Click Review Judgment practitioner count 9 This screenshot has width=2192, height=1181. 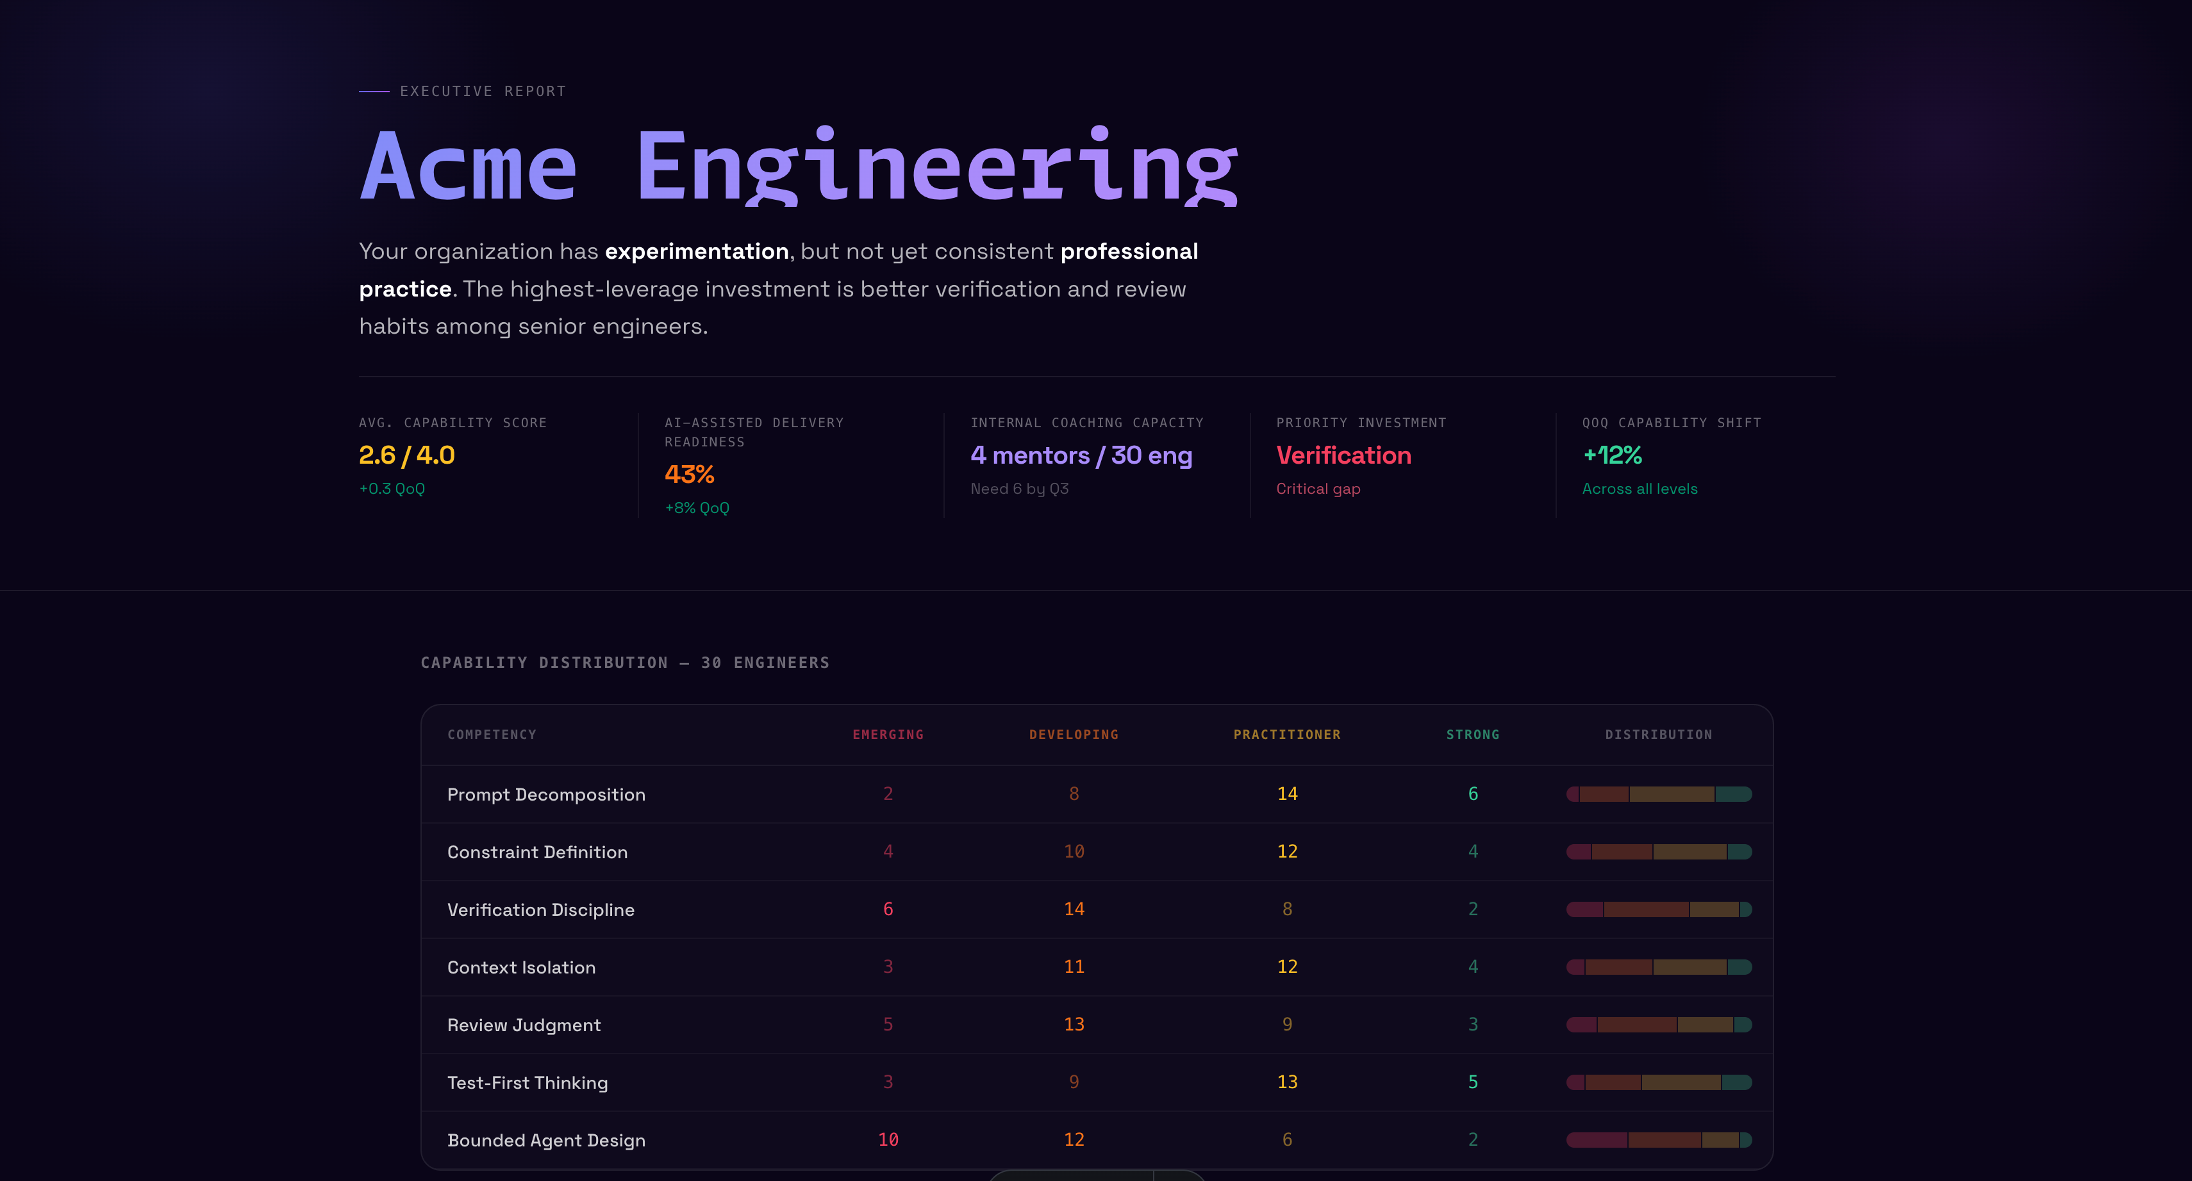tap(1286, 1025)
